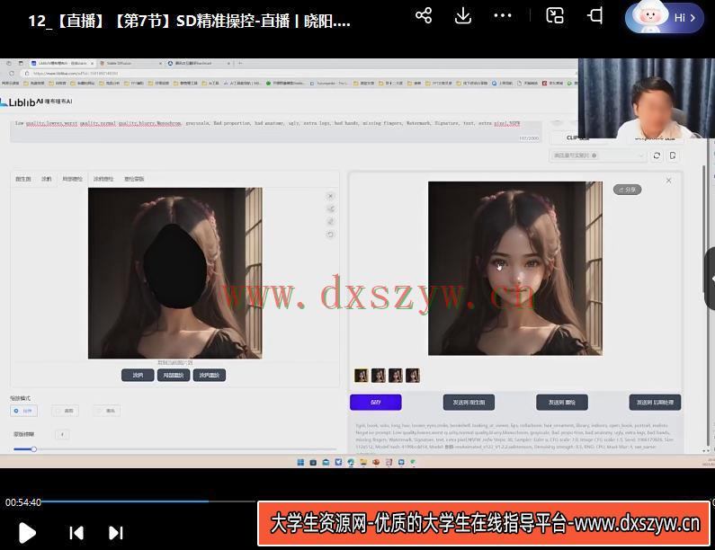Open the generated girl portrait image
The width and height of the screenshot is (715, 550).
[514, 269]
